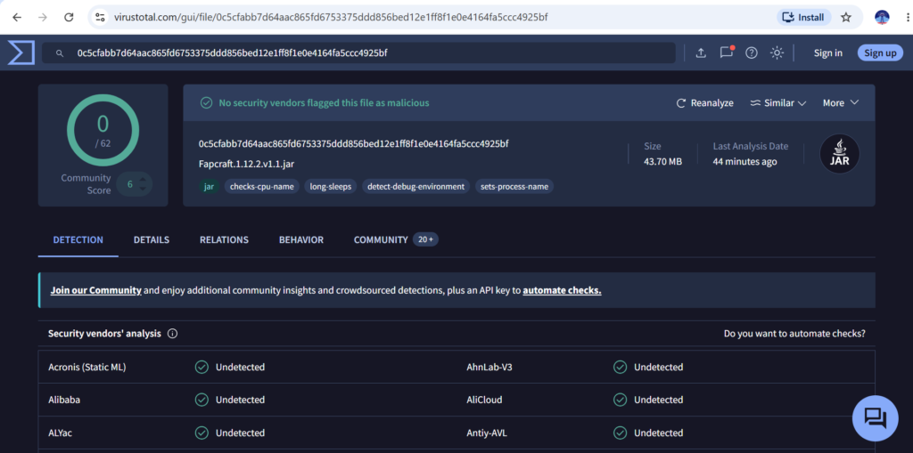Click the Alibaba vendor name
Screen dimensions: 913x453
click(x=64, y=400)
